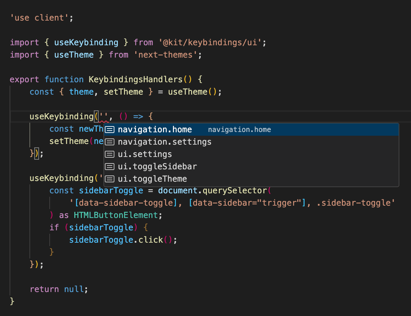Viewport: 411px width, 316px height.
Task: Pick ui.settings in the suggestion list
Action: (x=145, y=154)
